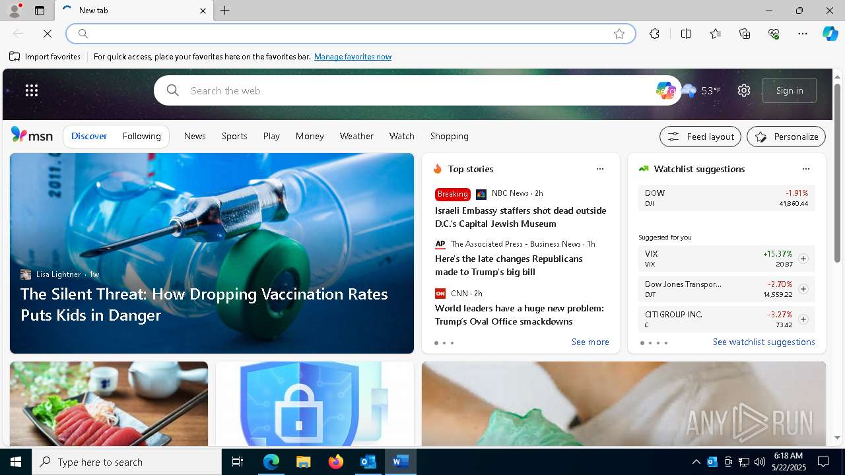Image resolution: width=845 pixels, height=475 pixels.
Task: Add CITIGROUP INC. to watchlist
Action: click(803, 319)
